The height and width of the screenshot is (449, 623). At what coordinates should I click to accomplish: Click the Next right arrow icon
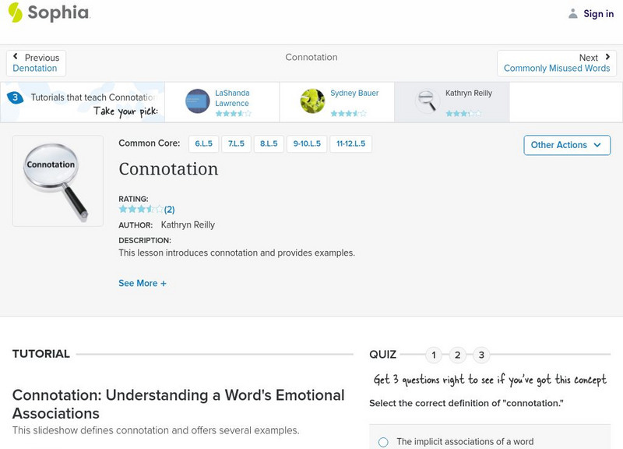click(607, 57)
